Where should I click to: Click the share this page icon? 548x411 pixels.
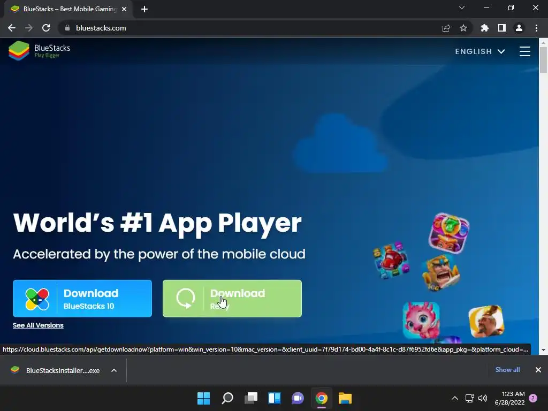(x=446, y=28)
